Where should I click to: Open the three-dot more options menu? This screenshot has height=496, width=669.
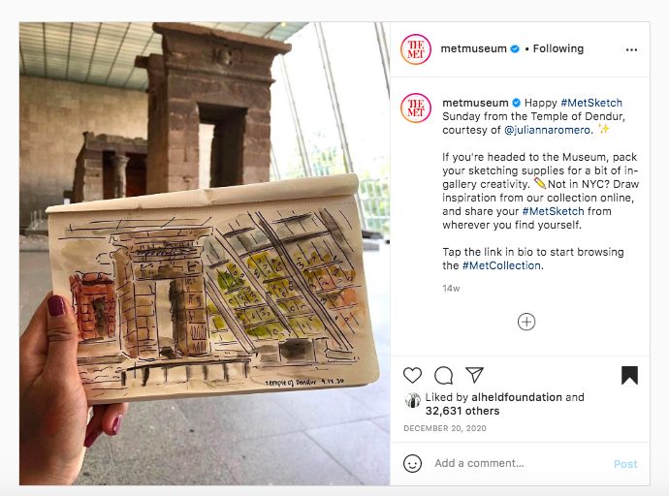click(x=631, y=49)
